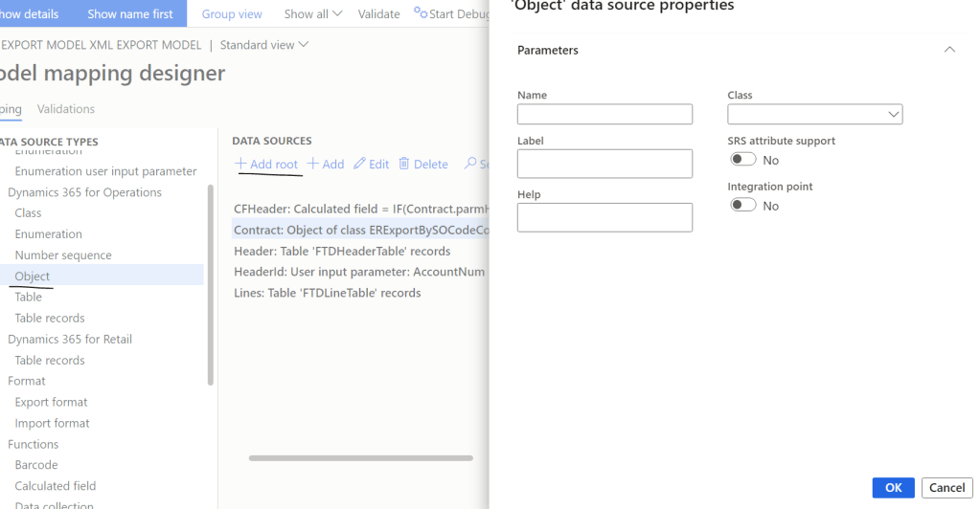
Task: Click the Add data source plus icon
Action: click(x=312, y=165)
